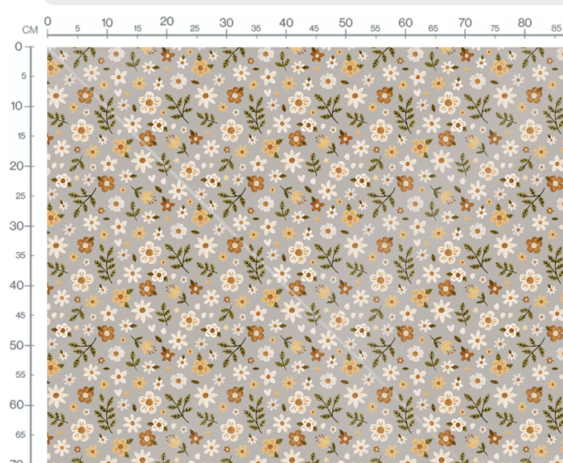This screenshot has width=563, height=463.
Task: Select the 70 mark on horizontal ruler
Action: pyautogui.click(x=465, y=23)
